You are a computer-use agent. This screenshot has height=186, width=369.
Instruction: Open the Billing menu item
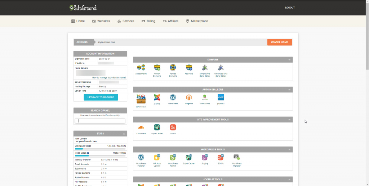[x=148, y=21]
